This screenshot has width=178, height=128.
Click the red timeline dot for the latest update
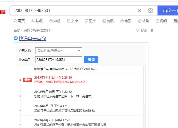(x=20, y=80)
